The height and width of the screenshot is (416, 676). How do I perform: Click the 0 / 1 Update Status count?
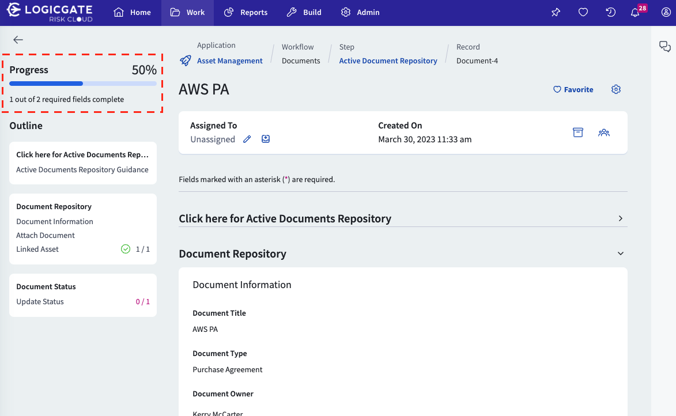[x=143, y=302]
